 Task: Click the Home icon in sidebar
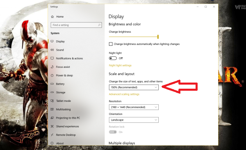(52, 17)
